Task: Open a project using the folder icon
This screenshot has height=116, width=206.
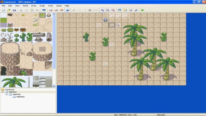Action: click(x=9, y=10)
